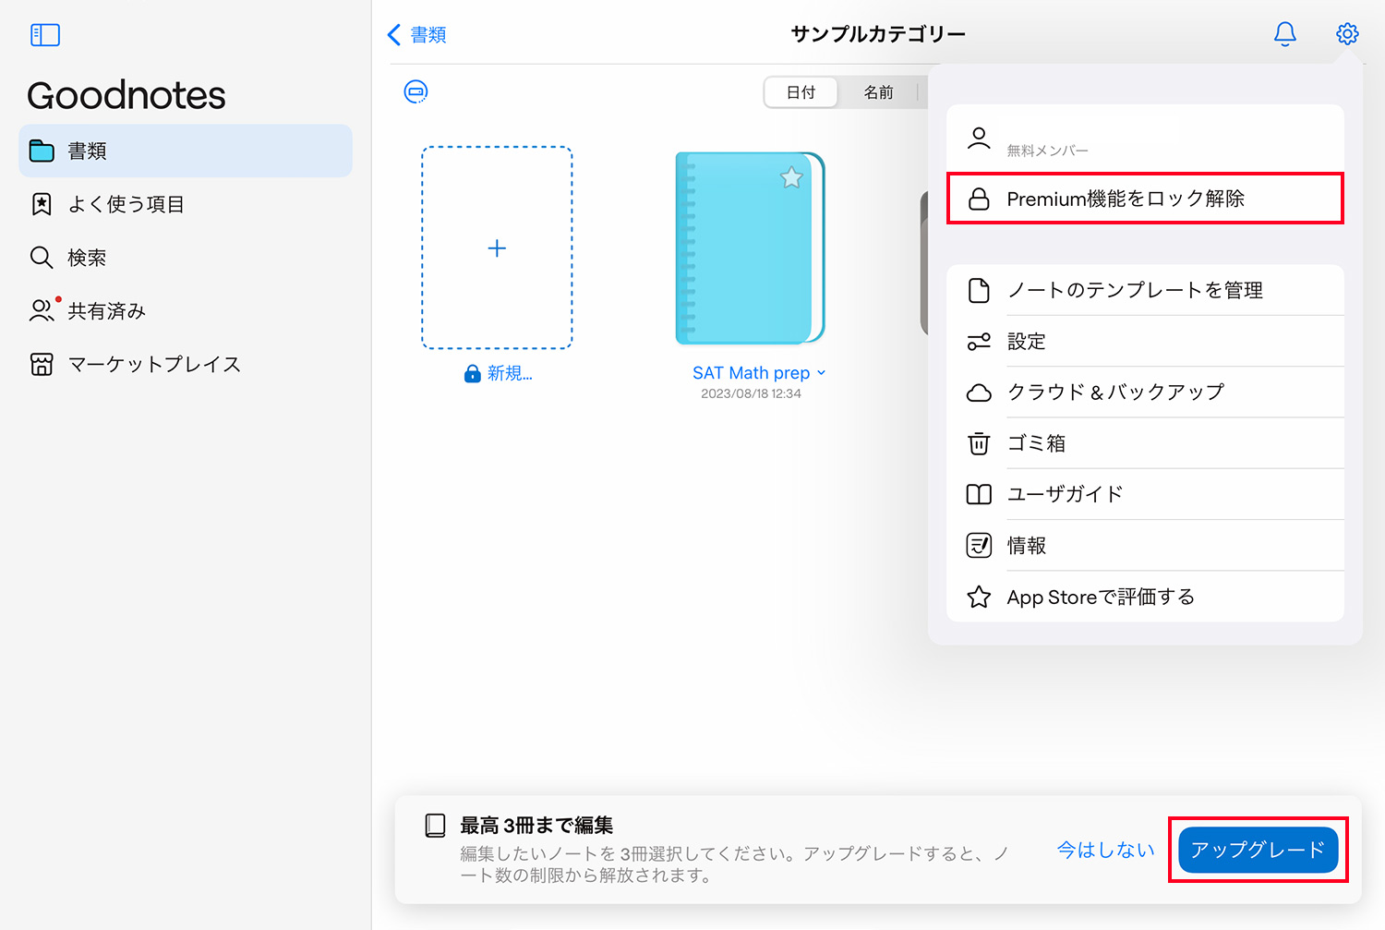Open ユーザガイド from the settings menu
The image size is (1385, 930).
tap(1064, 493)
